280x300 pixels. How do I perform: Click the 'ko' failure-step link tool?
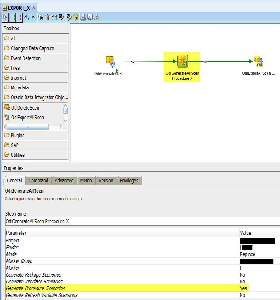[x=33, y=17]
